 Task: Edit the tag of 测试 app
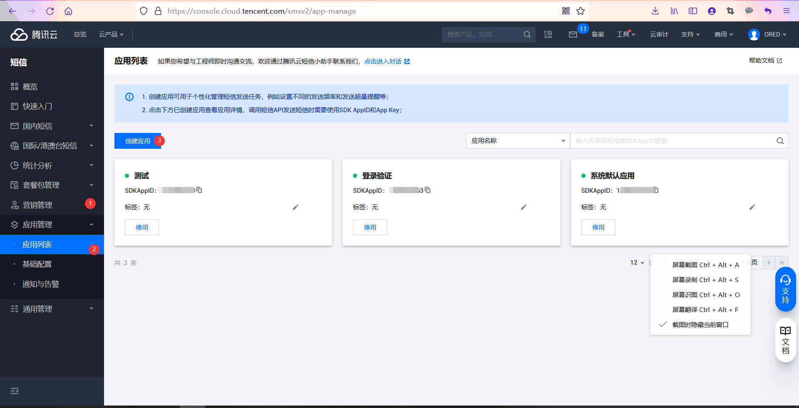click(295, 207)
